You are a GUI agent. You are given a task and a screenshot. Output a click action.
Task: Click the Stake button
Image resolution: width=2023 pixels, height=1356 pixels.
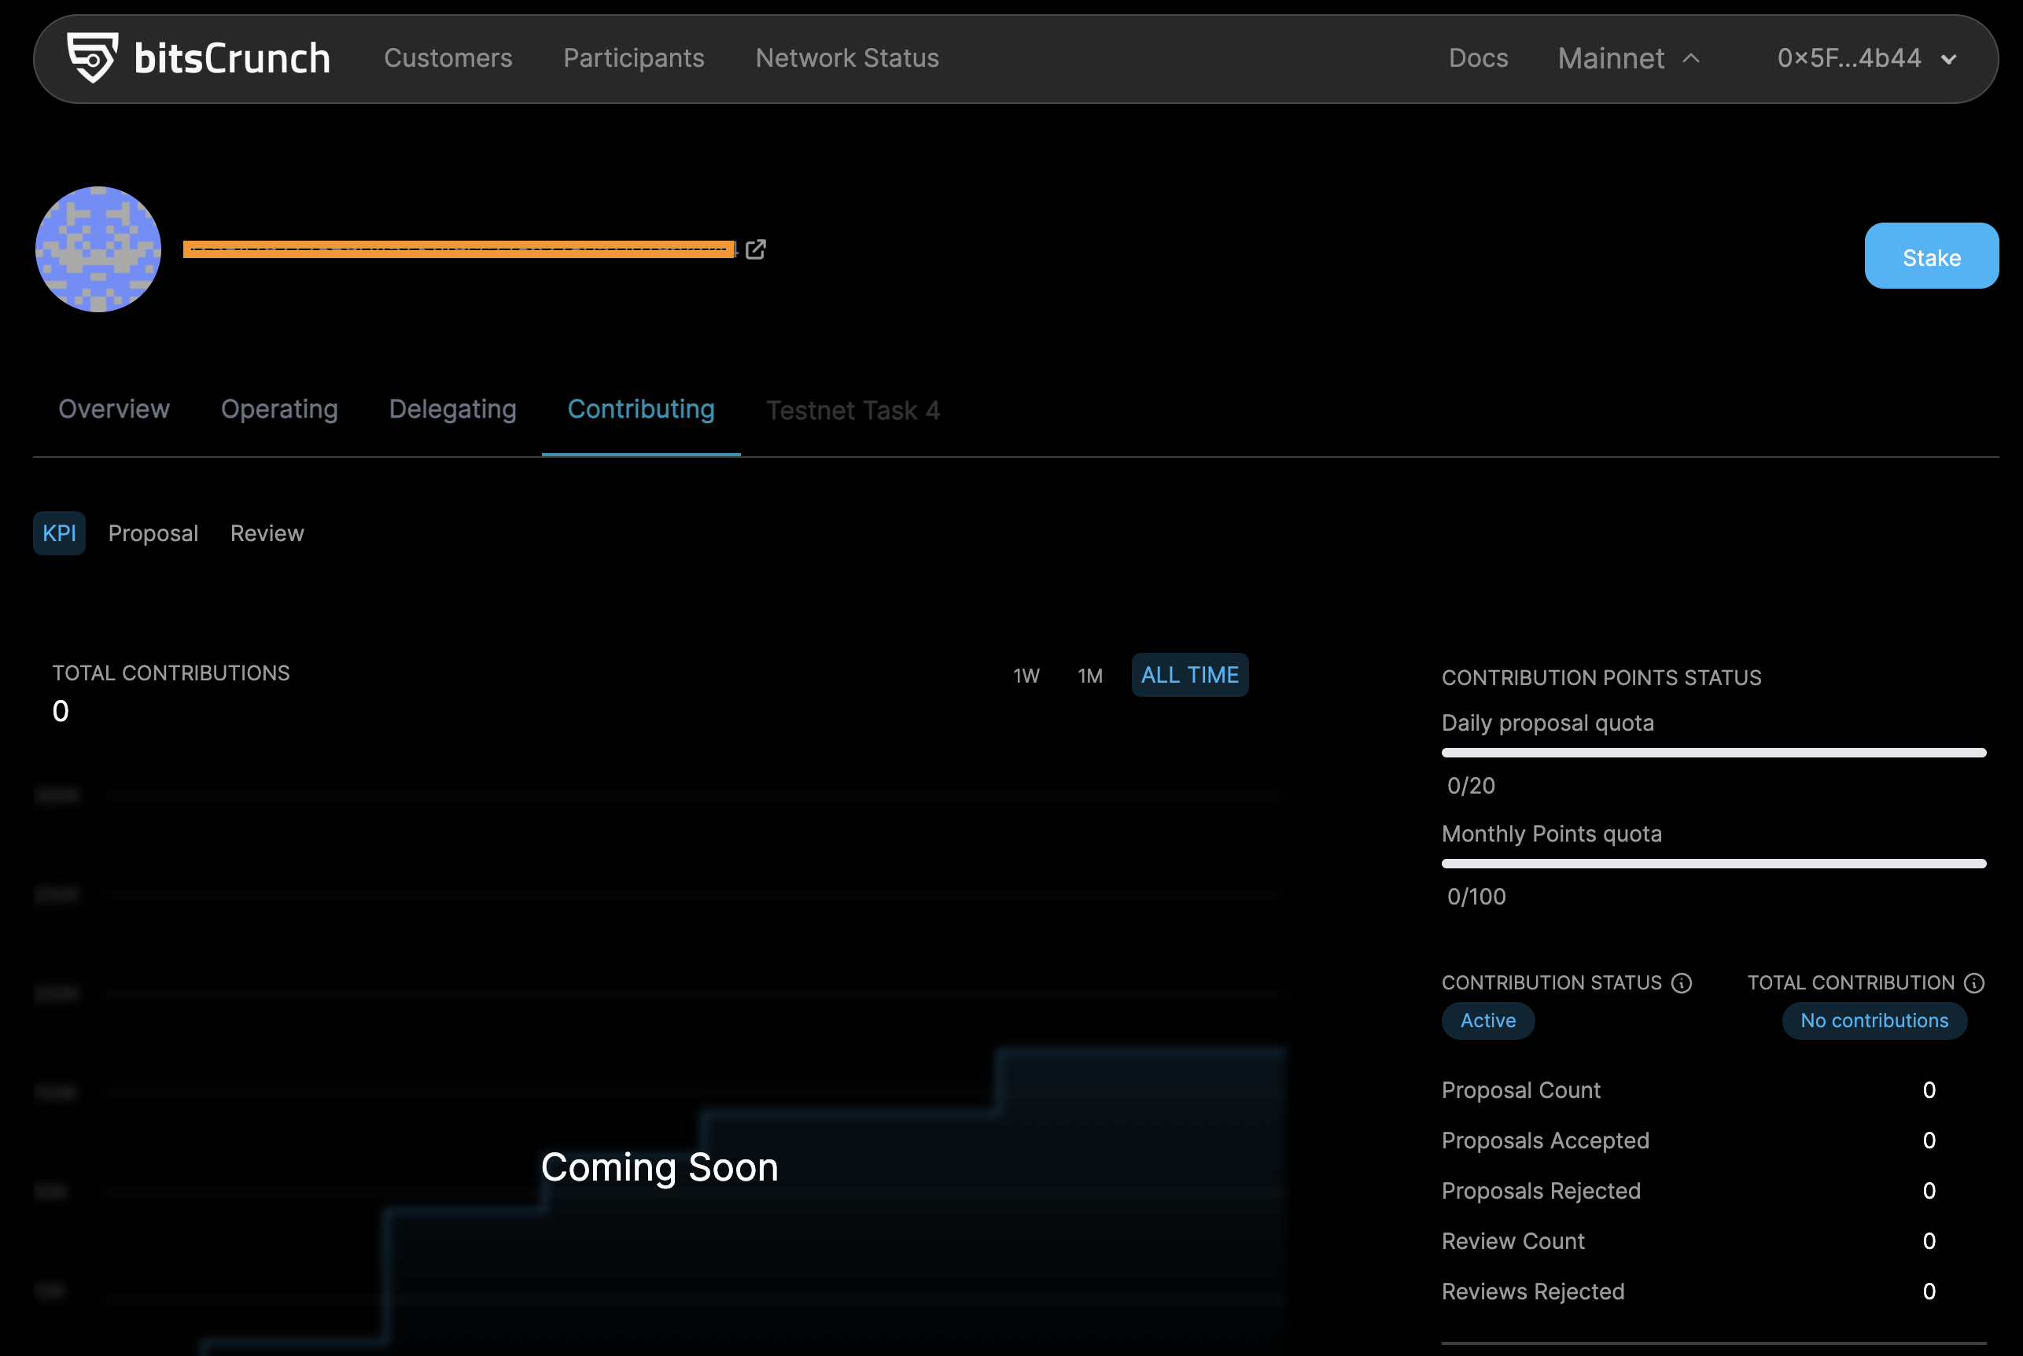tap(1931, 256)
